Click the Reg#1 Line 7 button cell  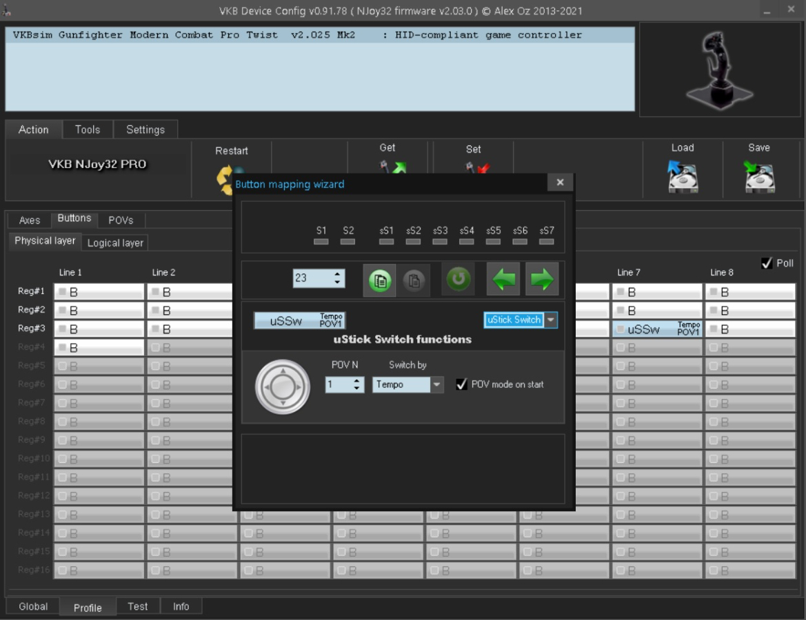pos(657,292)
